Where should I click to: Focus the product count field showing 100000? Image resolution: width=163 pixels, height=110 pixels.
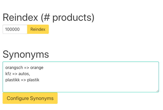pyautogui.click(x=12, y=29)
